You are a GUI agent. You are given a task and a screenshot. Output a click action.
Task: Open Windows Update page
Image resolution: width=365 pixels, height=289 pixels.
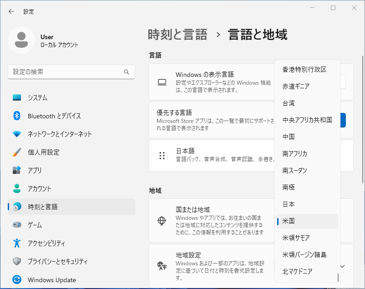click(71, 279)
